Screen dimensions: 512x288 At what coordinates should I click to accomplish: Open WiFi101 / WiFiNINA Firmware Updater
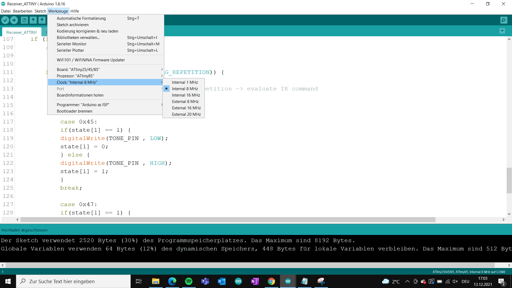[x=106, y=60]
